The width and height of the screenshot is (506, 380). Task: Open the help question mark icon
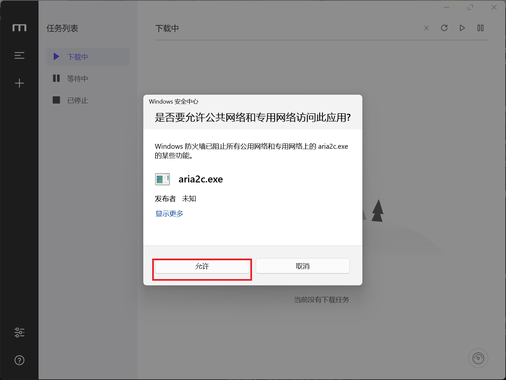click(19, 360)
